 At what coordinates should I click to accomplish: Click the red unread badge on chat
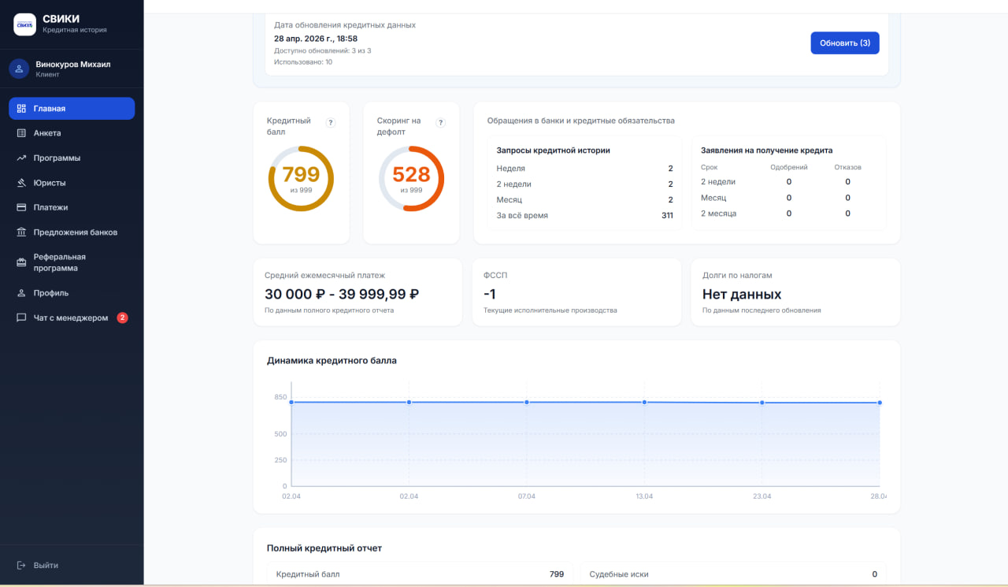pyautogui.click(x=122, y=318)
